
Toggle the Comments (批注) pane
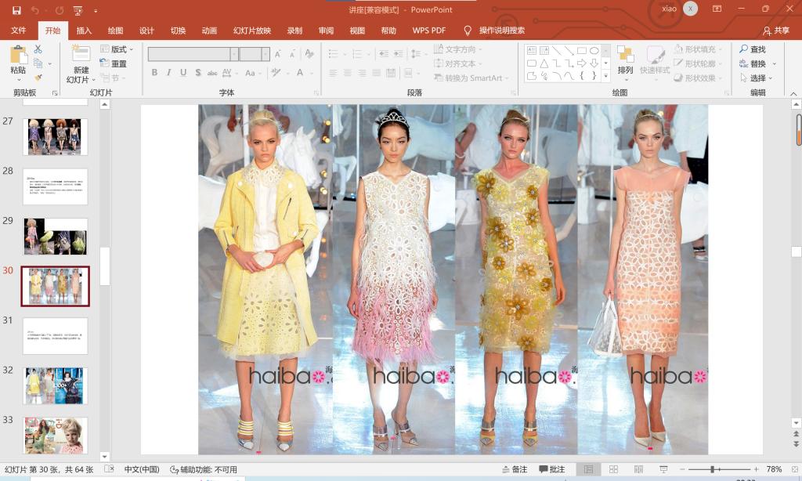[x=552, y=469]
